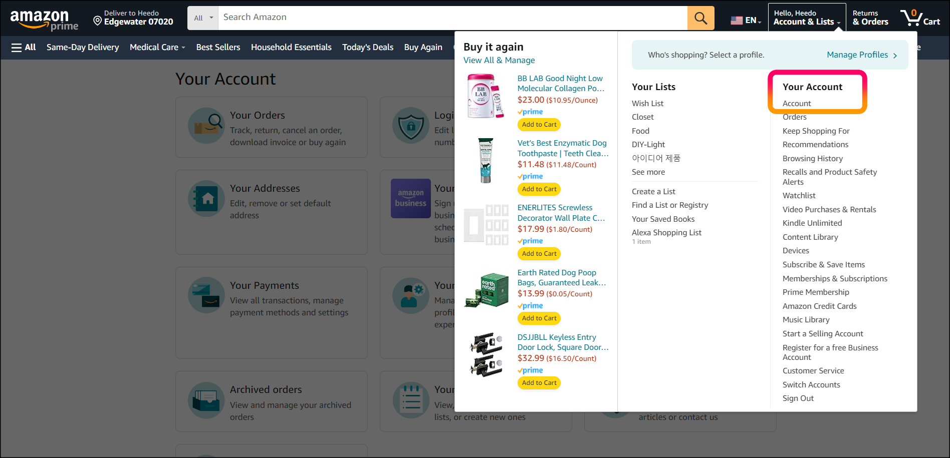The image size is (950, 458).
Task: Open Today's Deals in nav bar
Action: (368, 47)
